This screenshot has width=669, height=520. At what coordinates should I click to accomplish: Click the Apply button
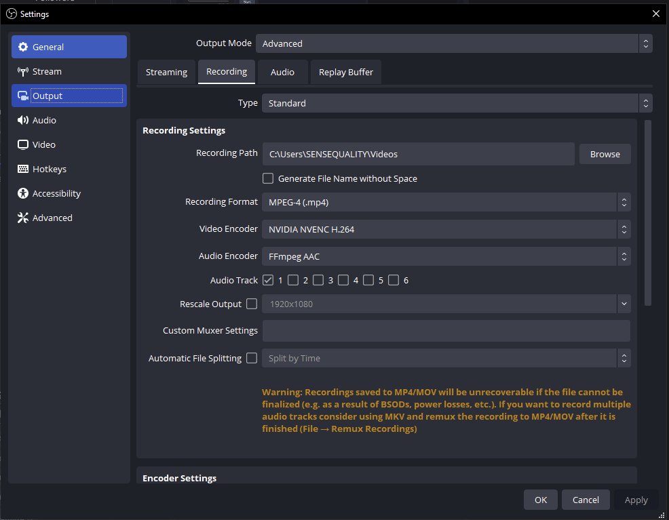pyautogui.click(x=636, y=500)
